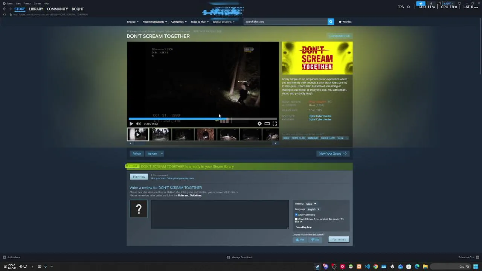Image resolution: width=482 pixels, height=271 pixels.
Task: Open Friends & Chat
Action: pyautogui.click(x=468, y=257)
